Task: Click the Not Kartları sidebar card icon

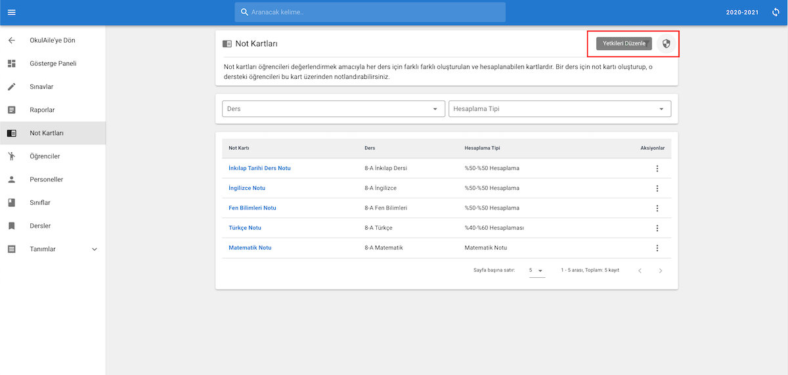Action: [x=11, y=133]
